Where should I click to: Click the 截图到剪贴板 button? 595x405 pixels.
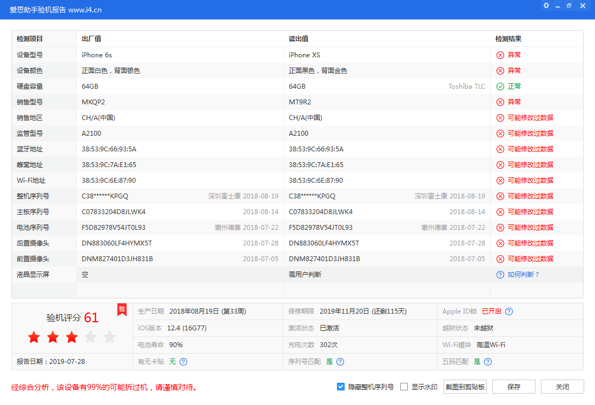click(465, 387)
